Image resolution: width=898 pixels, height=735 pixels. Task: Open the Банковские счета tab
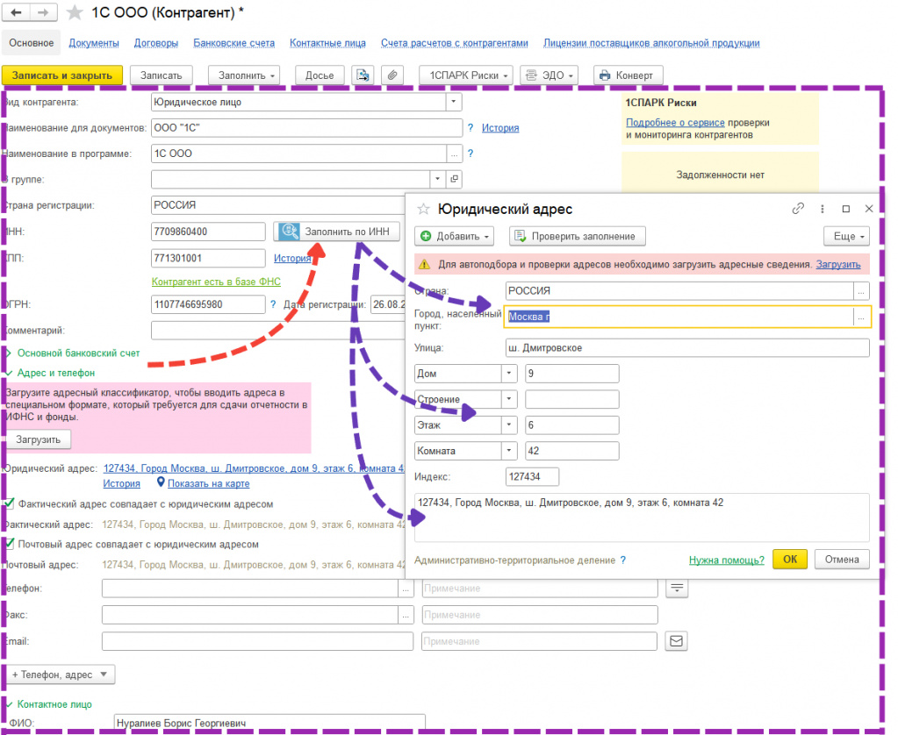[x=233, y=43]
